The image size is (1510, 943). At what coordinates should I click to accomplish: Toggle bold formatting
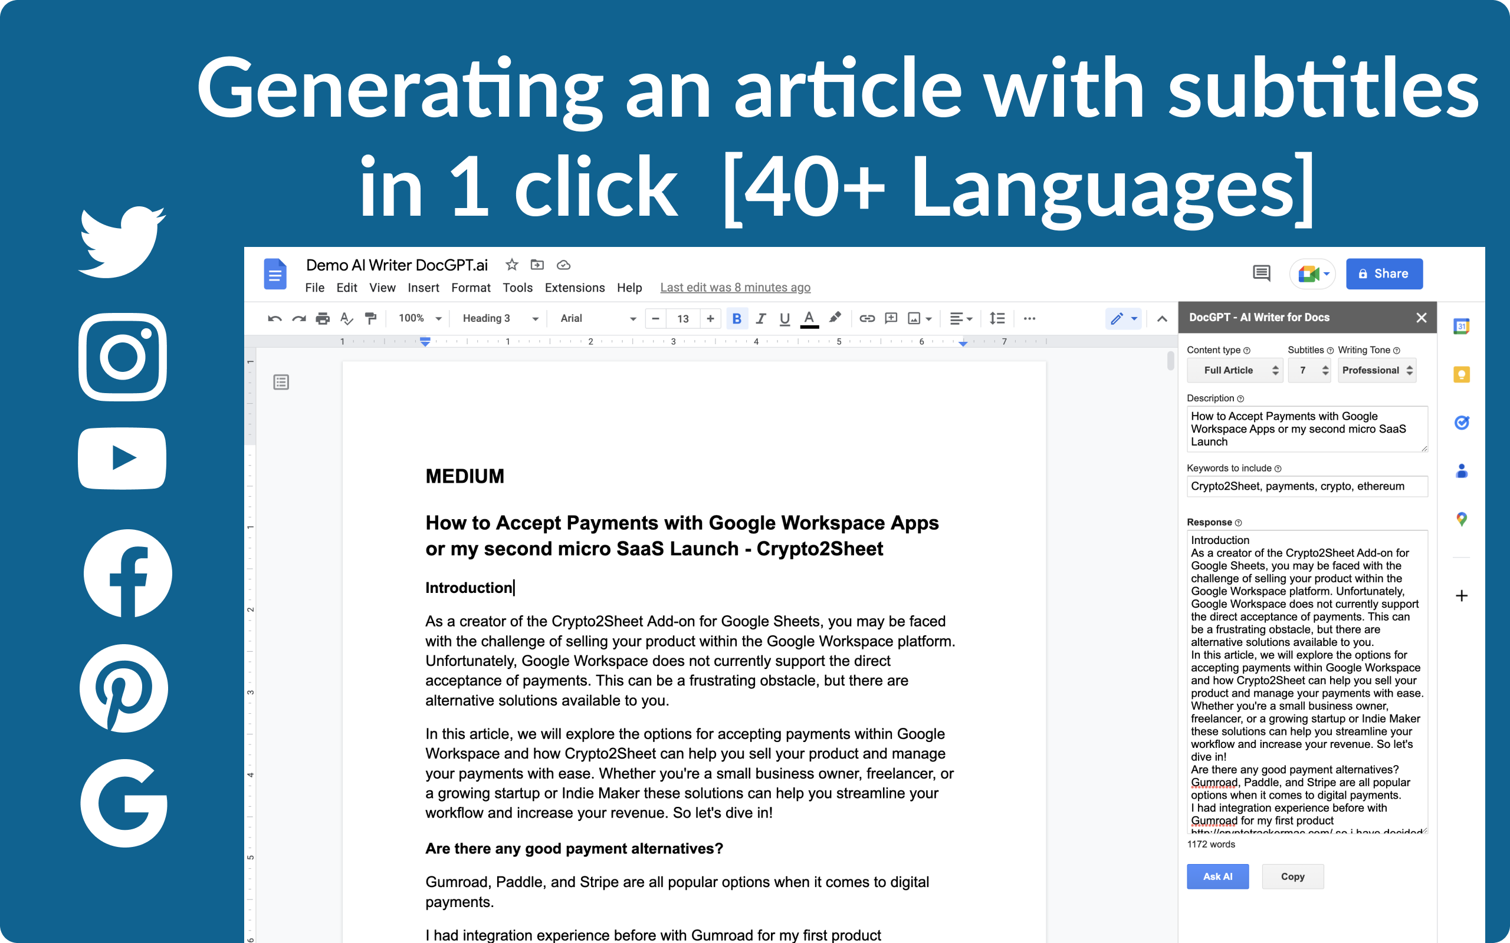tap(737, 318)
